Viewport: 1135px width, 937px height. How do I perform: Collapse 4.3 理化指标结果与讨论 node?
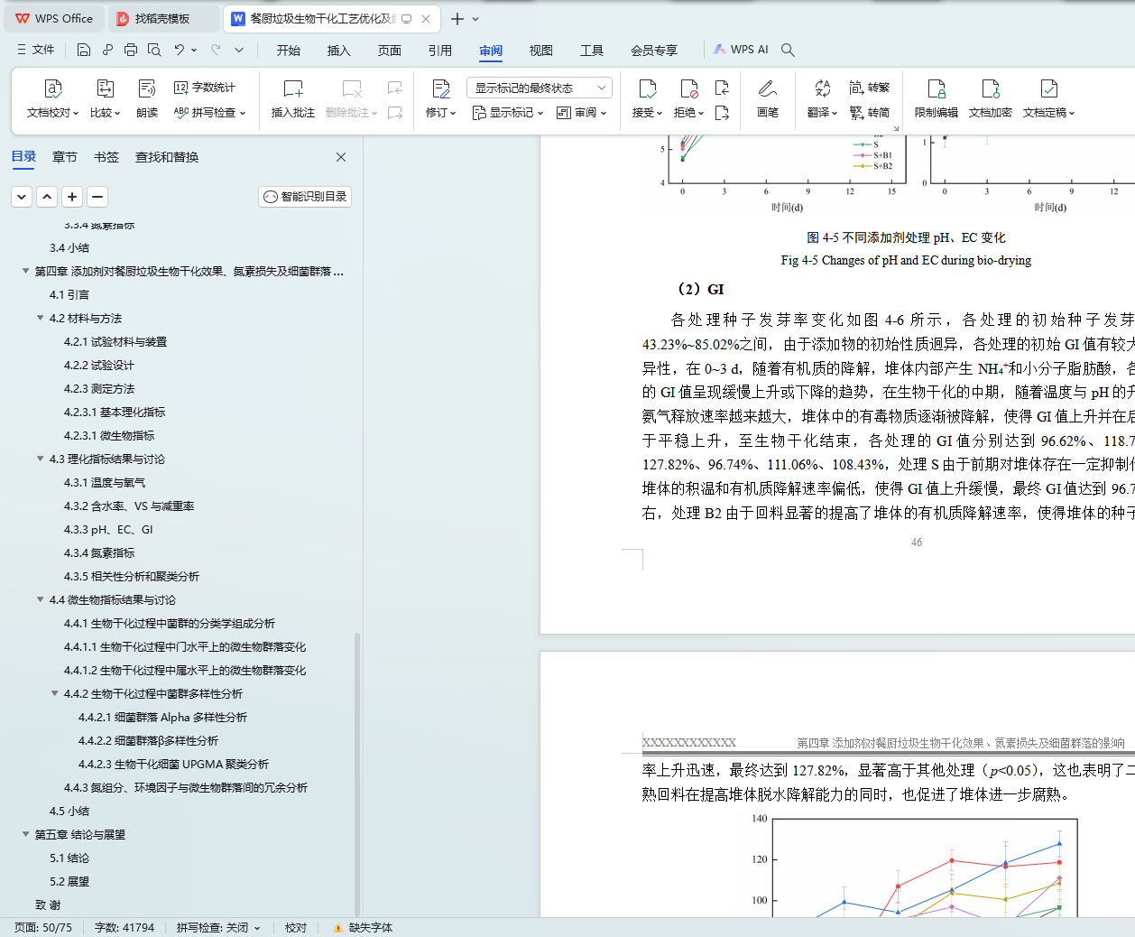coord(40,459)
